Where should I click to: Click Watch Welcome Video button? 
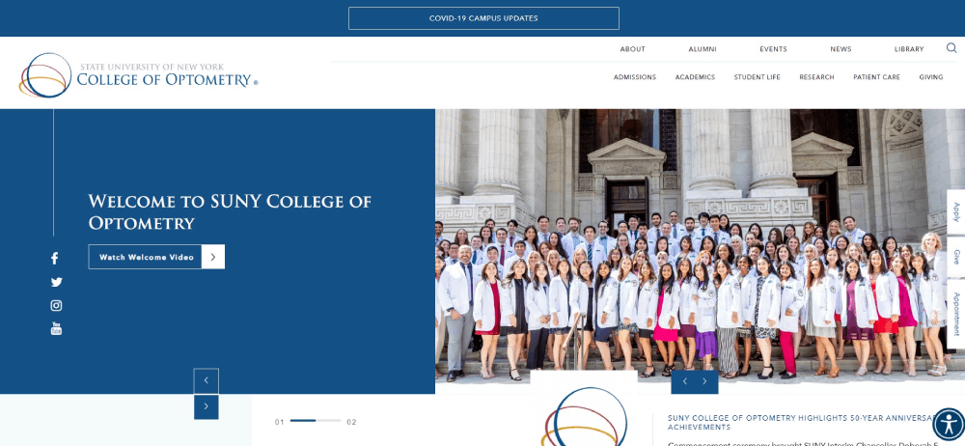tap(146, 257)
